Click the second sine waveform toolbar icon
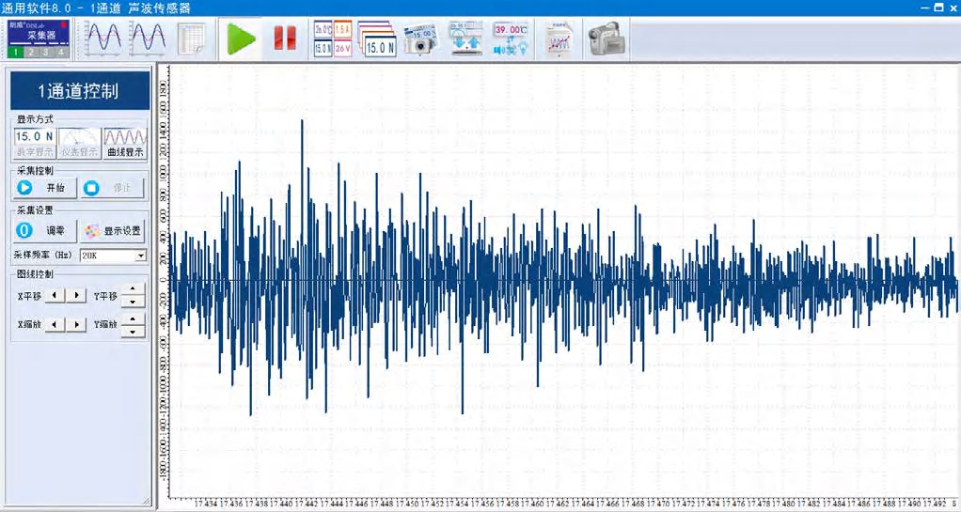961x512 pixels. point(148,39)
